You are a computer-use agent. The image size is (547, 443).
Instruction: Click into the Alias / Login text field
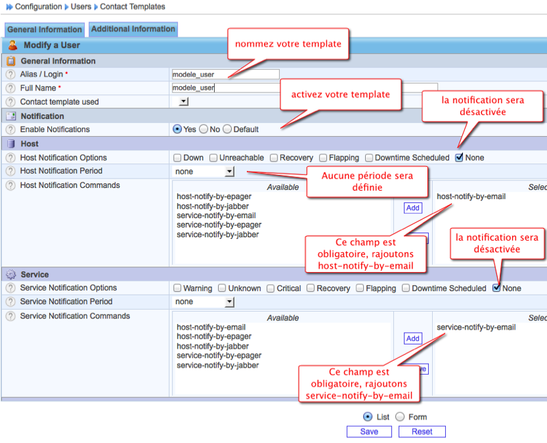pos(226,75)
